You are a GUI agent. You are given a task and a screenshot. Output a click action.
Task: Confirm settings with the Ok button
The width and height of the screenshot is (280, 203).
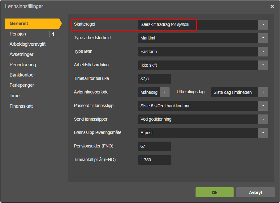214,192
